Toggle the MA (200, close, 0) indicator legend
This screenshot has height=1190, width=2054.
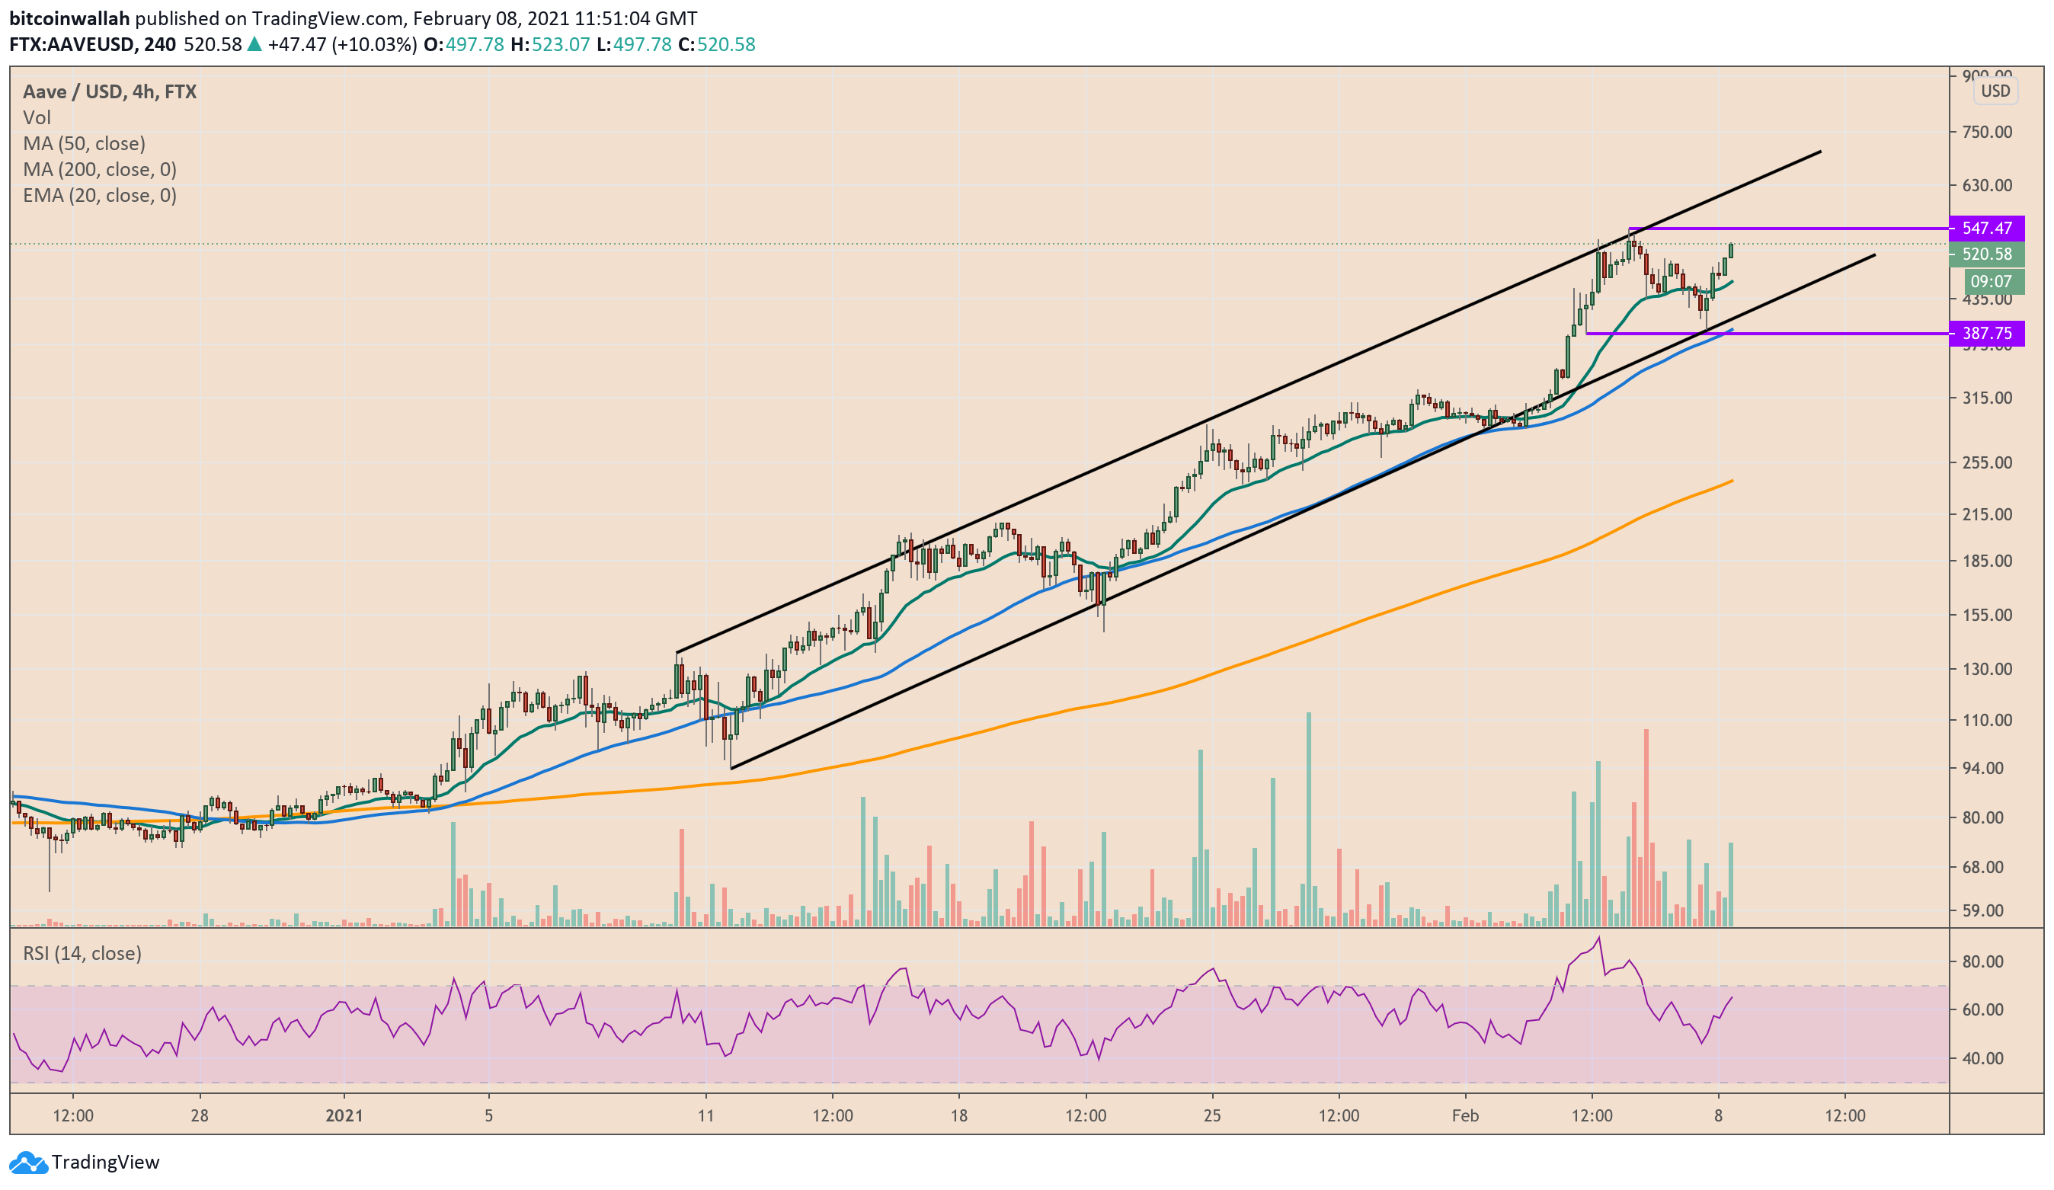click(100, 170)
